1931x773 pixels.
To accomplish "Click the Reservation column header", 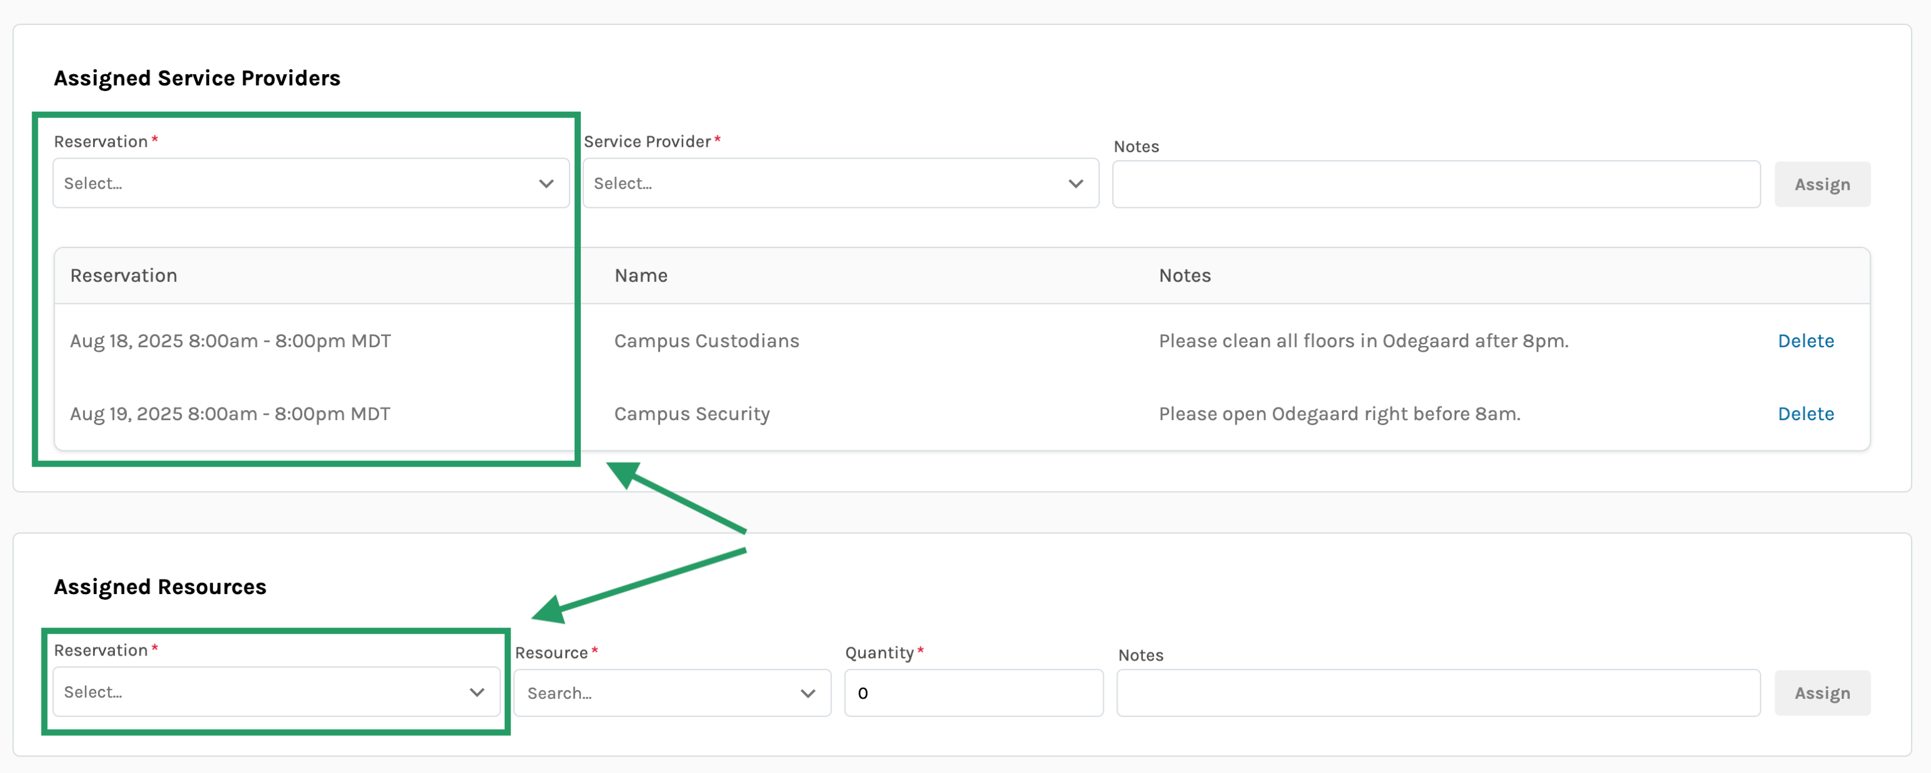I will [124, 276].
